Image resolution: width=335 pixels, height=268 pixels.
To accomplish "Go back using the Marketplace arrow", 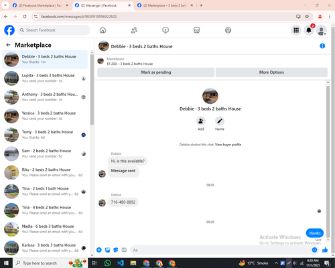I will pyautogui.click(x=9, y=45).
